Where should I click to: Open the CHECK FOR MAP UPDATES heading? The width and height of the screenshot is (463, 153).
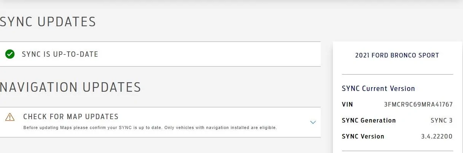coord(71,116)
